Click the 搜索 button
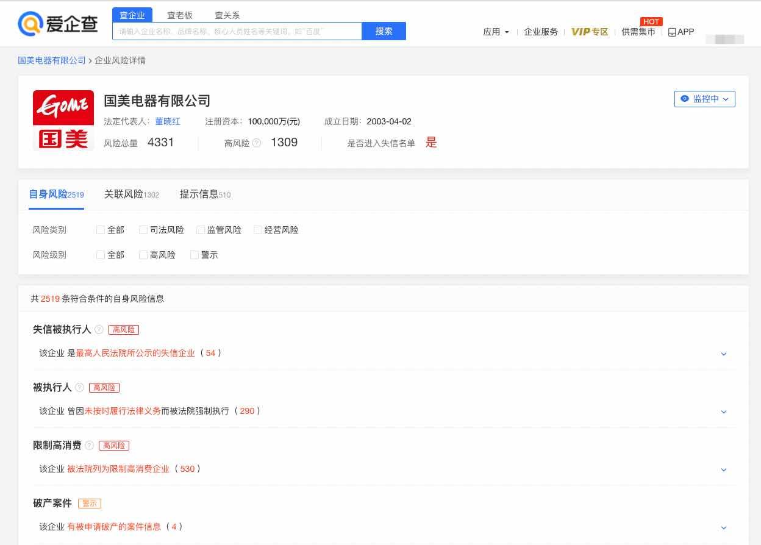761x545 pixels. pyautogui.click(x=384, y=31)
